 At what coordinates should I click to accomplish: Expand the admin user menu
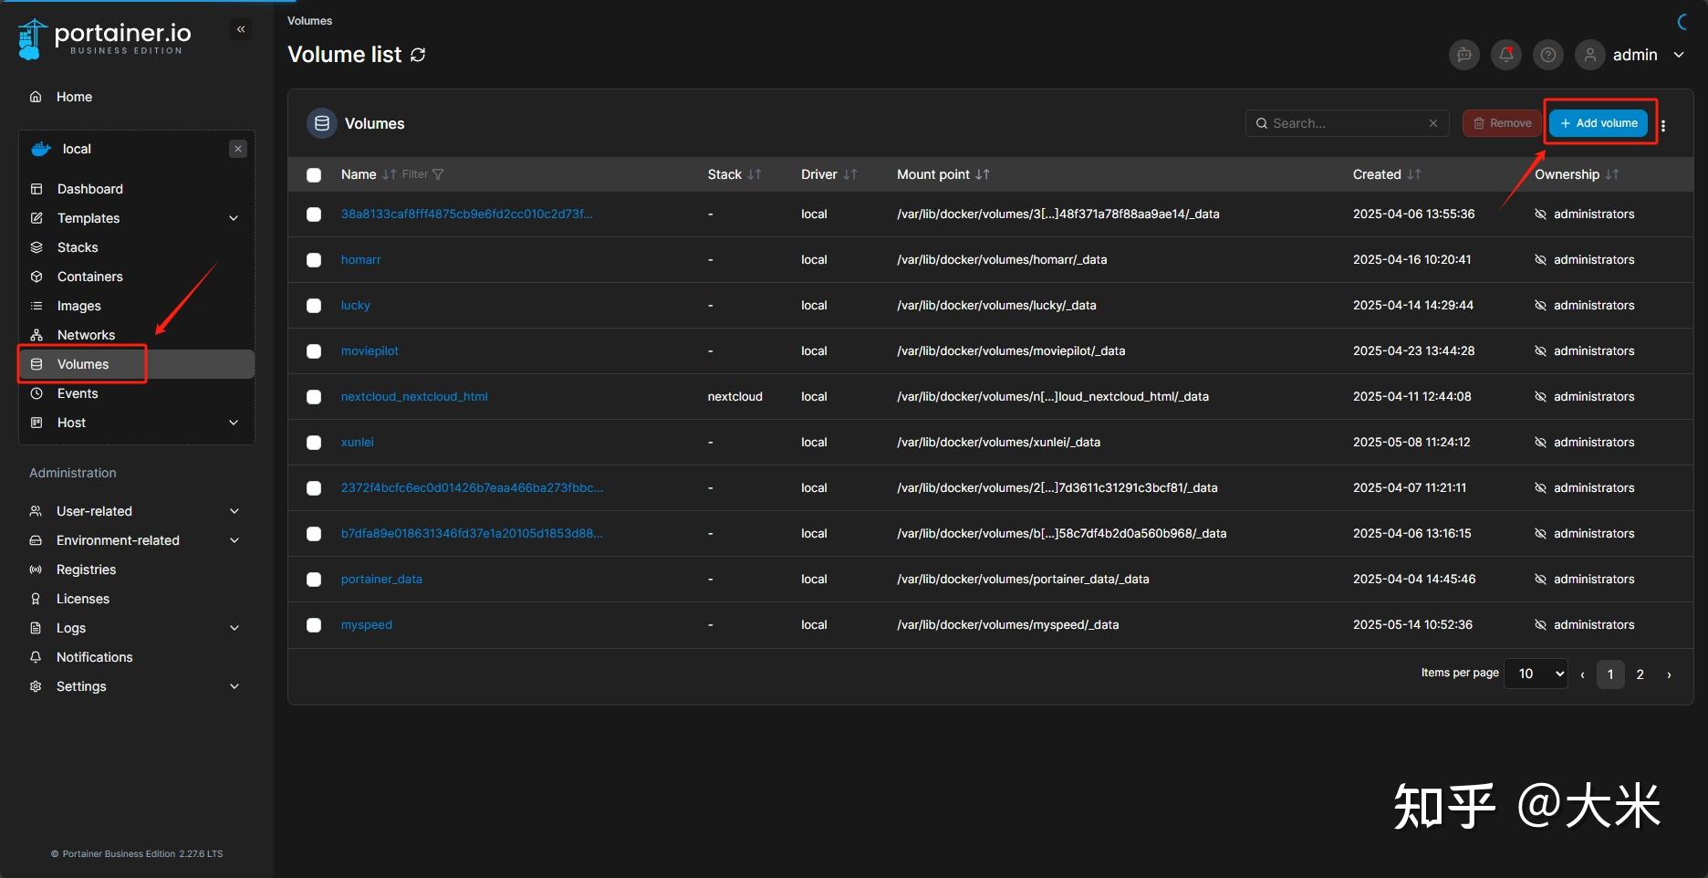pos(1679,55)
